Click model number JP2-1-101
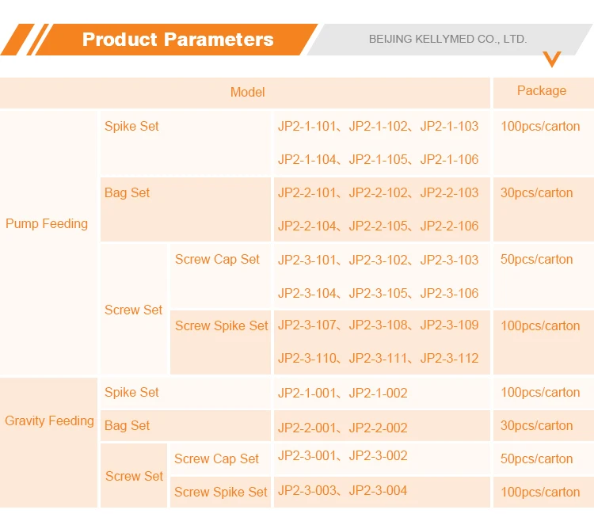 pos(307,127)
